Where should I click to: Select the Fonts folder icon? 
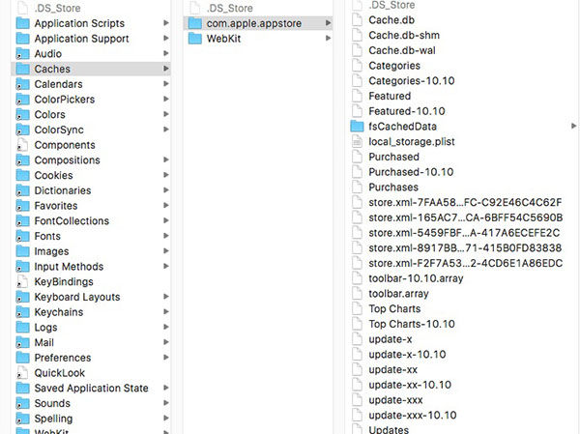[23, 236]
